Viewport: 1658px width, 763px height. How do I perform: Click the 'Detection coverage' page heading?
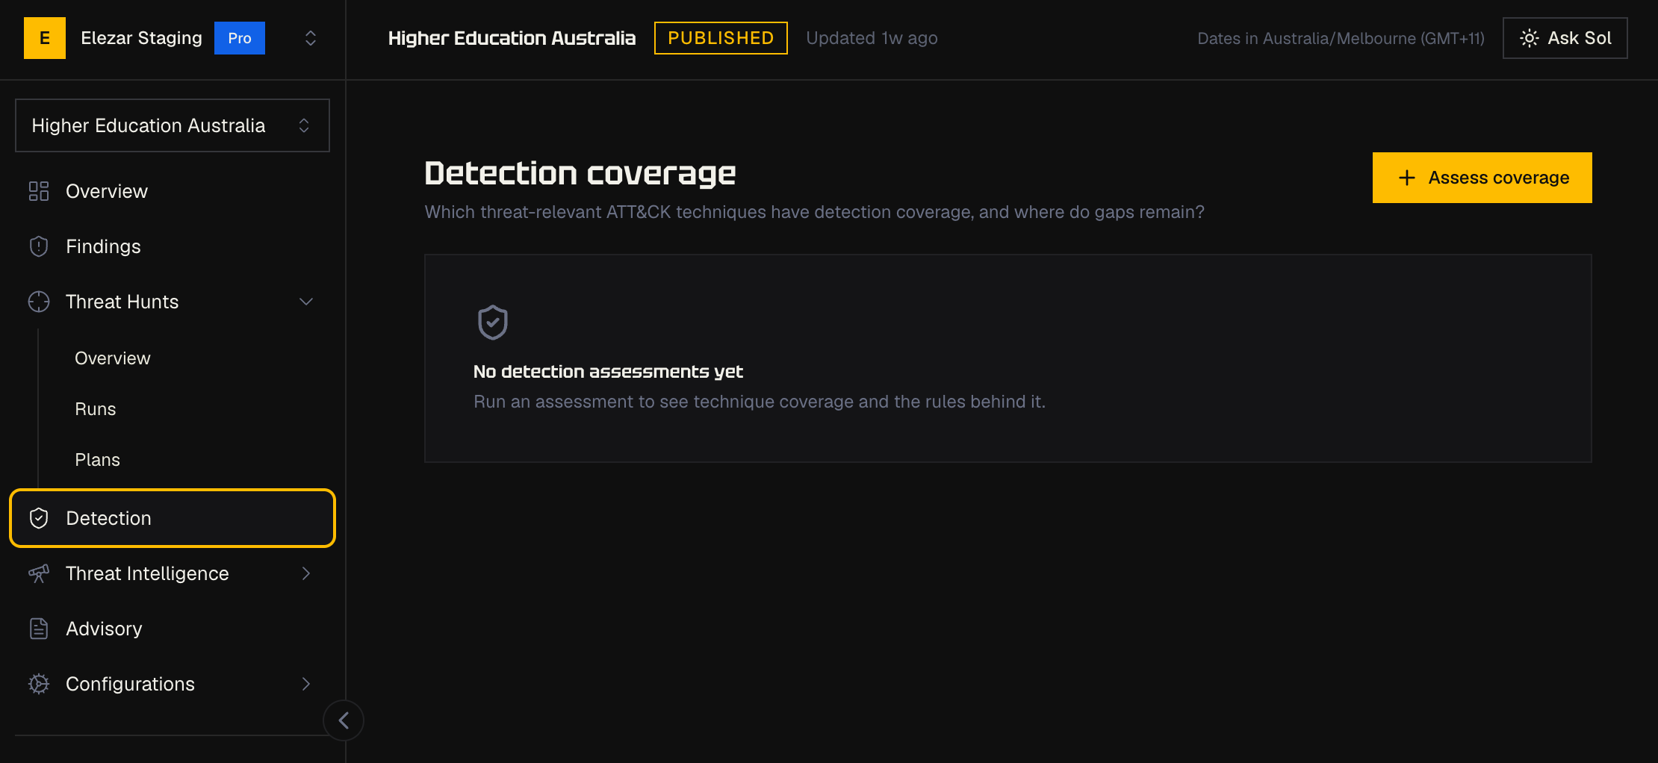(x=580, y=173)
